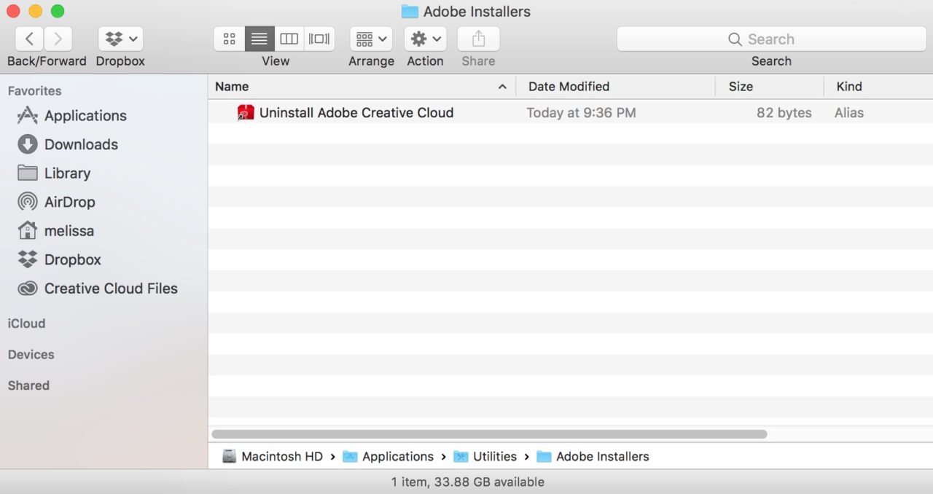Go to Utilities in path bar

[485, 457]
